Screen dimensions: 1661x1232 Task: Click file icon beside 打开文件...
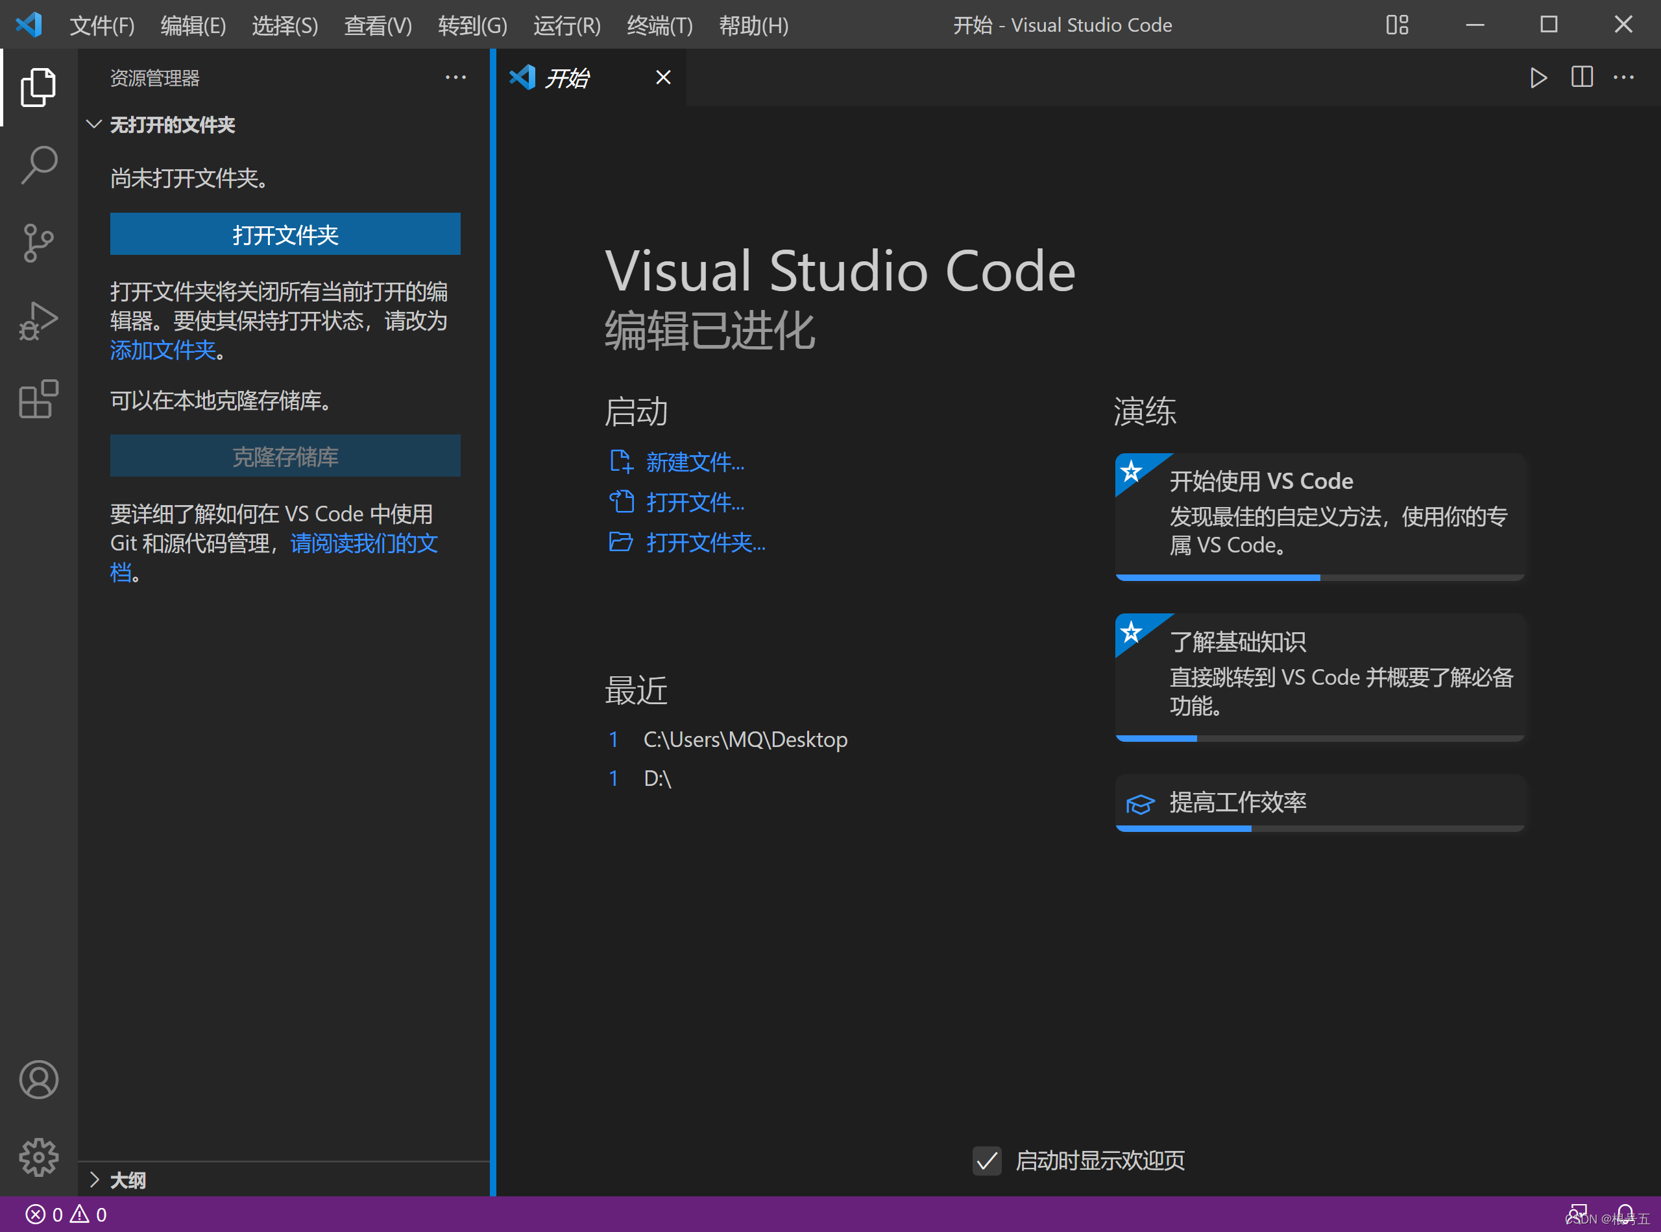621,502
